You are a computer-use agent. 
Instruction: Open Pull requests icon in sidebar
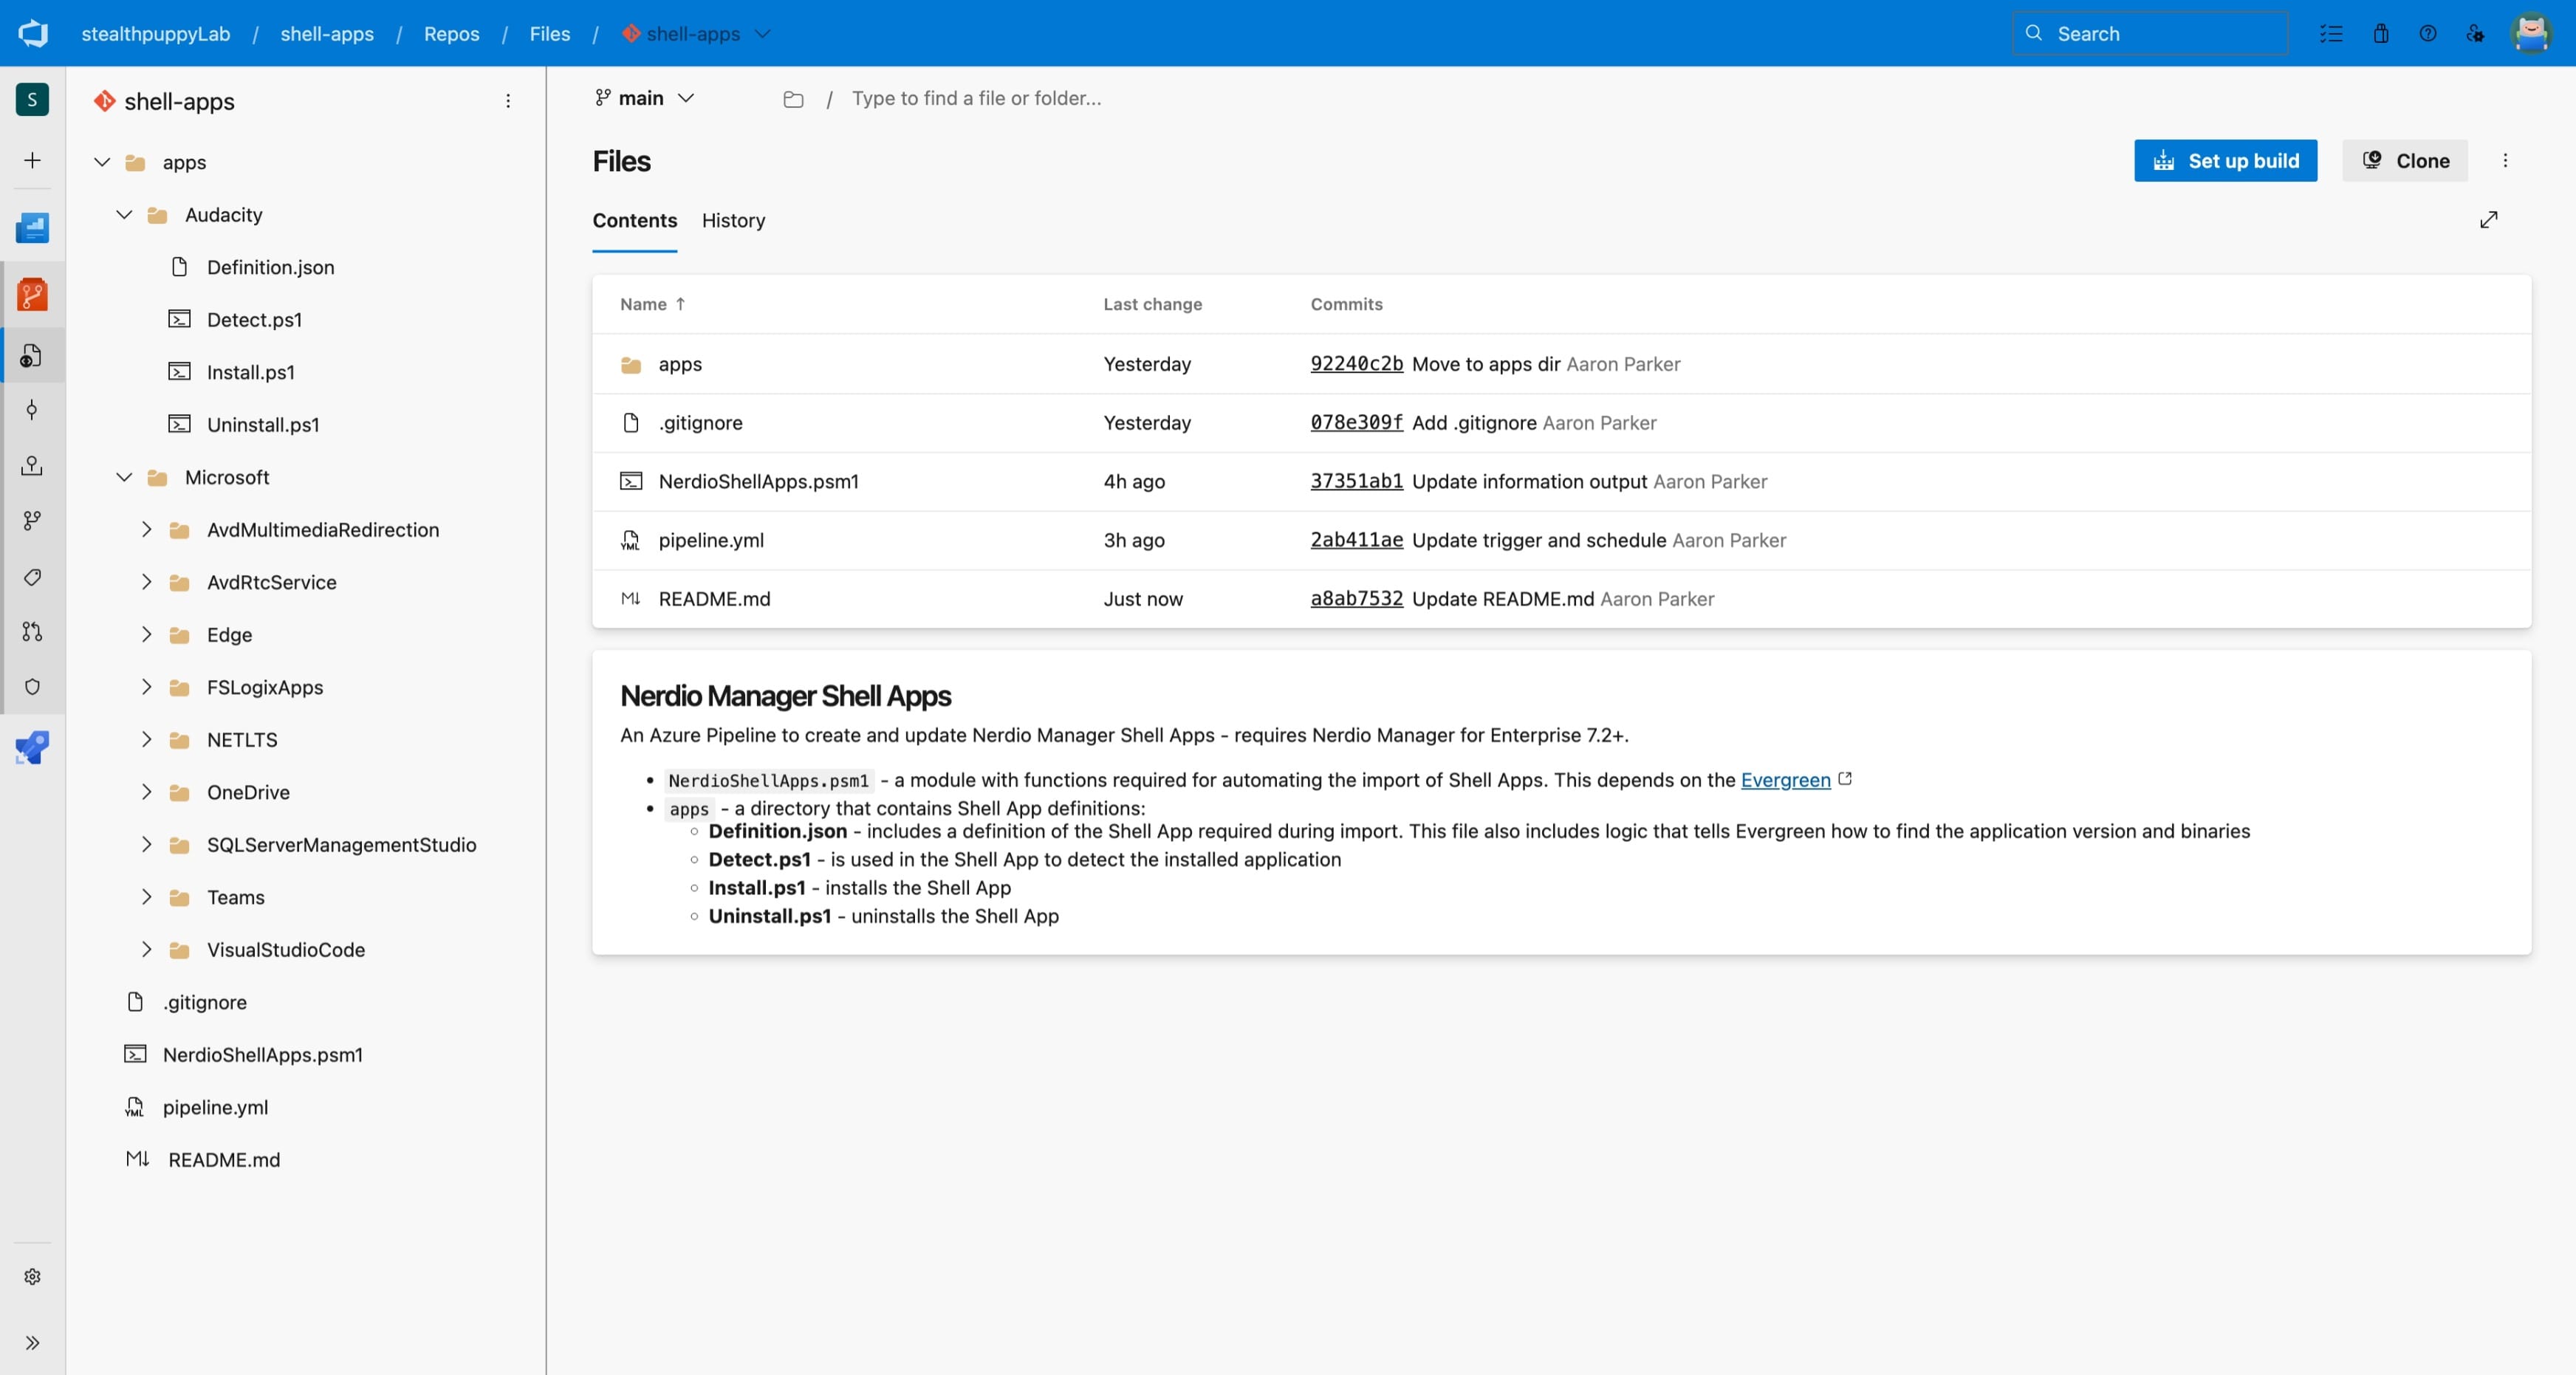(32, 631)
